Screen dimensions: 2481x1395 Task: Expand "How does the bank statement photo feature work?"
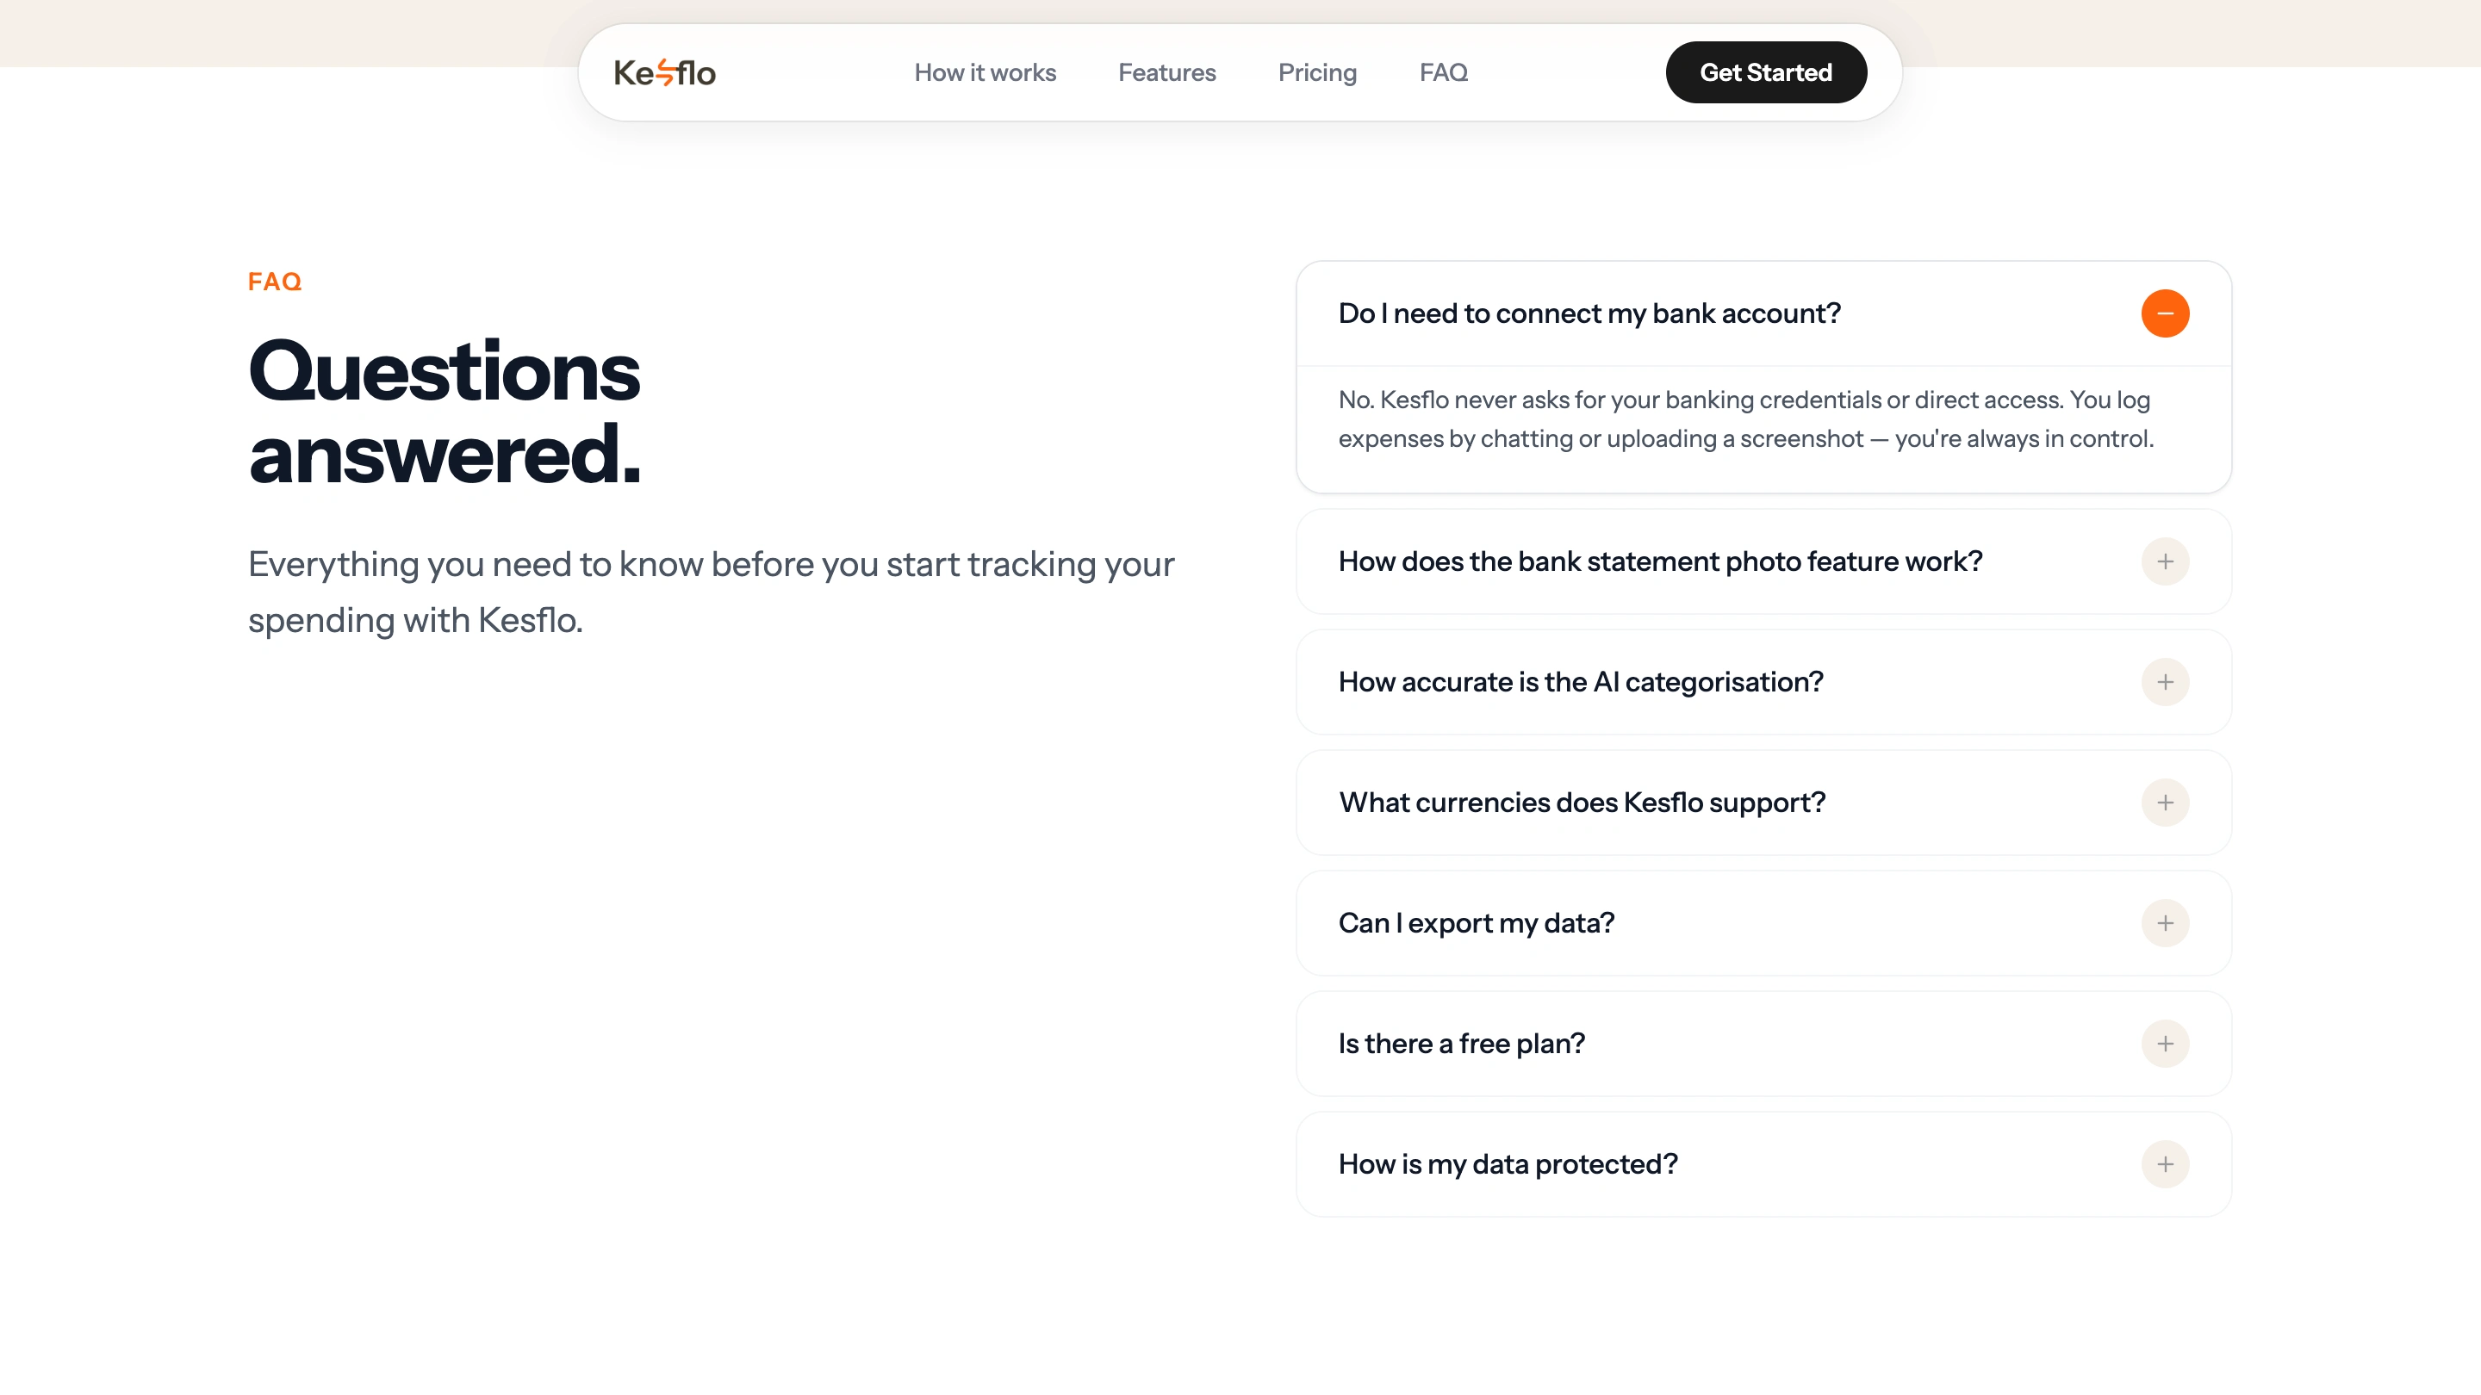coord(1659,561)
